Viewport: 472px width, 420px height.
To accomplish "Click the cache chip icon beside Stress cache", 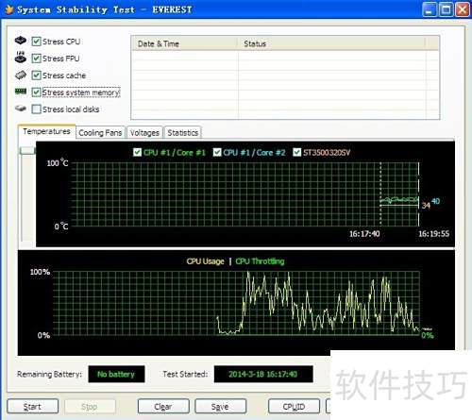I will [21, 75].
